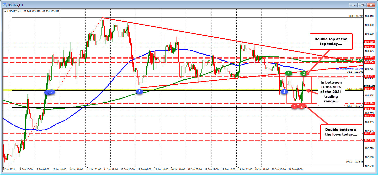Screen dimensions: 378x175
Task: Click the chart window icon beside USDJPY,H1 title
Action: (4, 5)
